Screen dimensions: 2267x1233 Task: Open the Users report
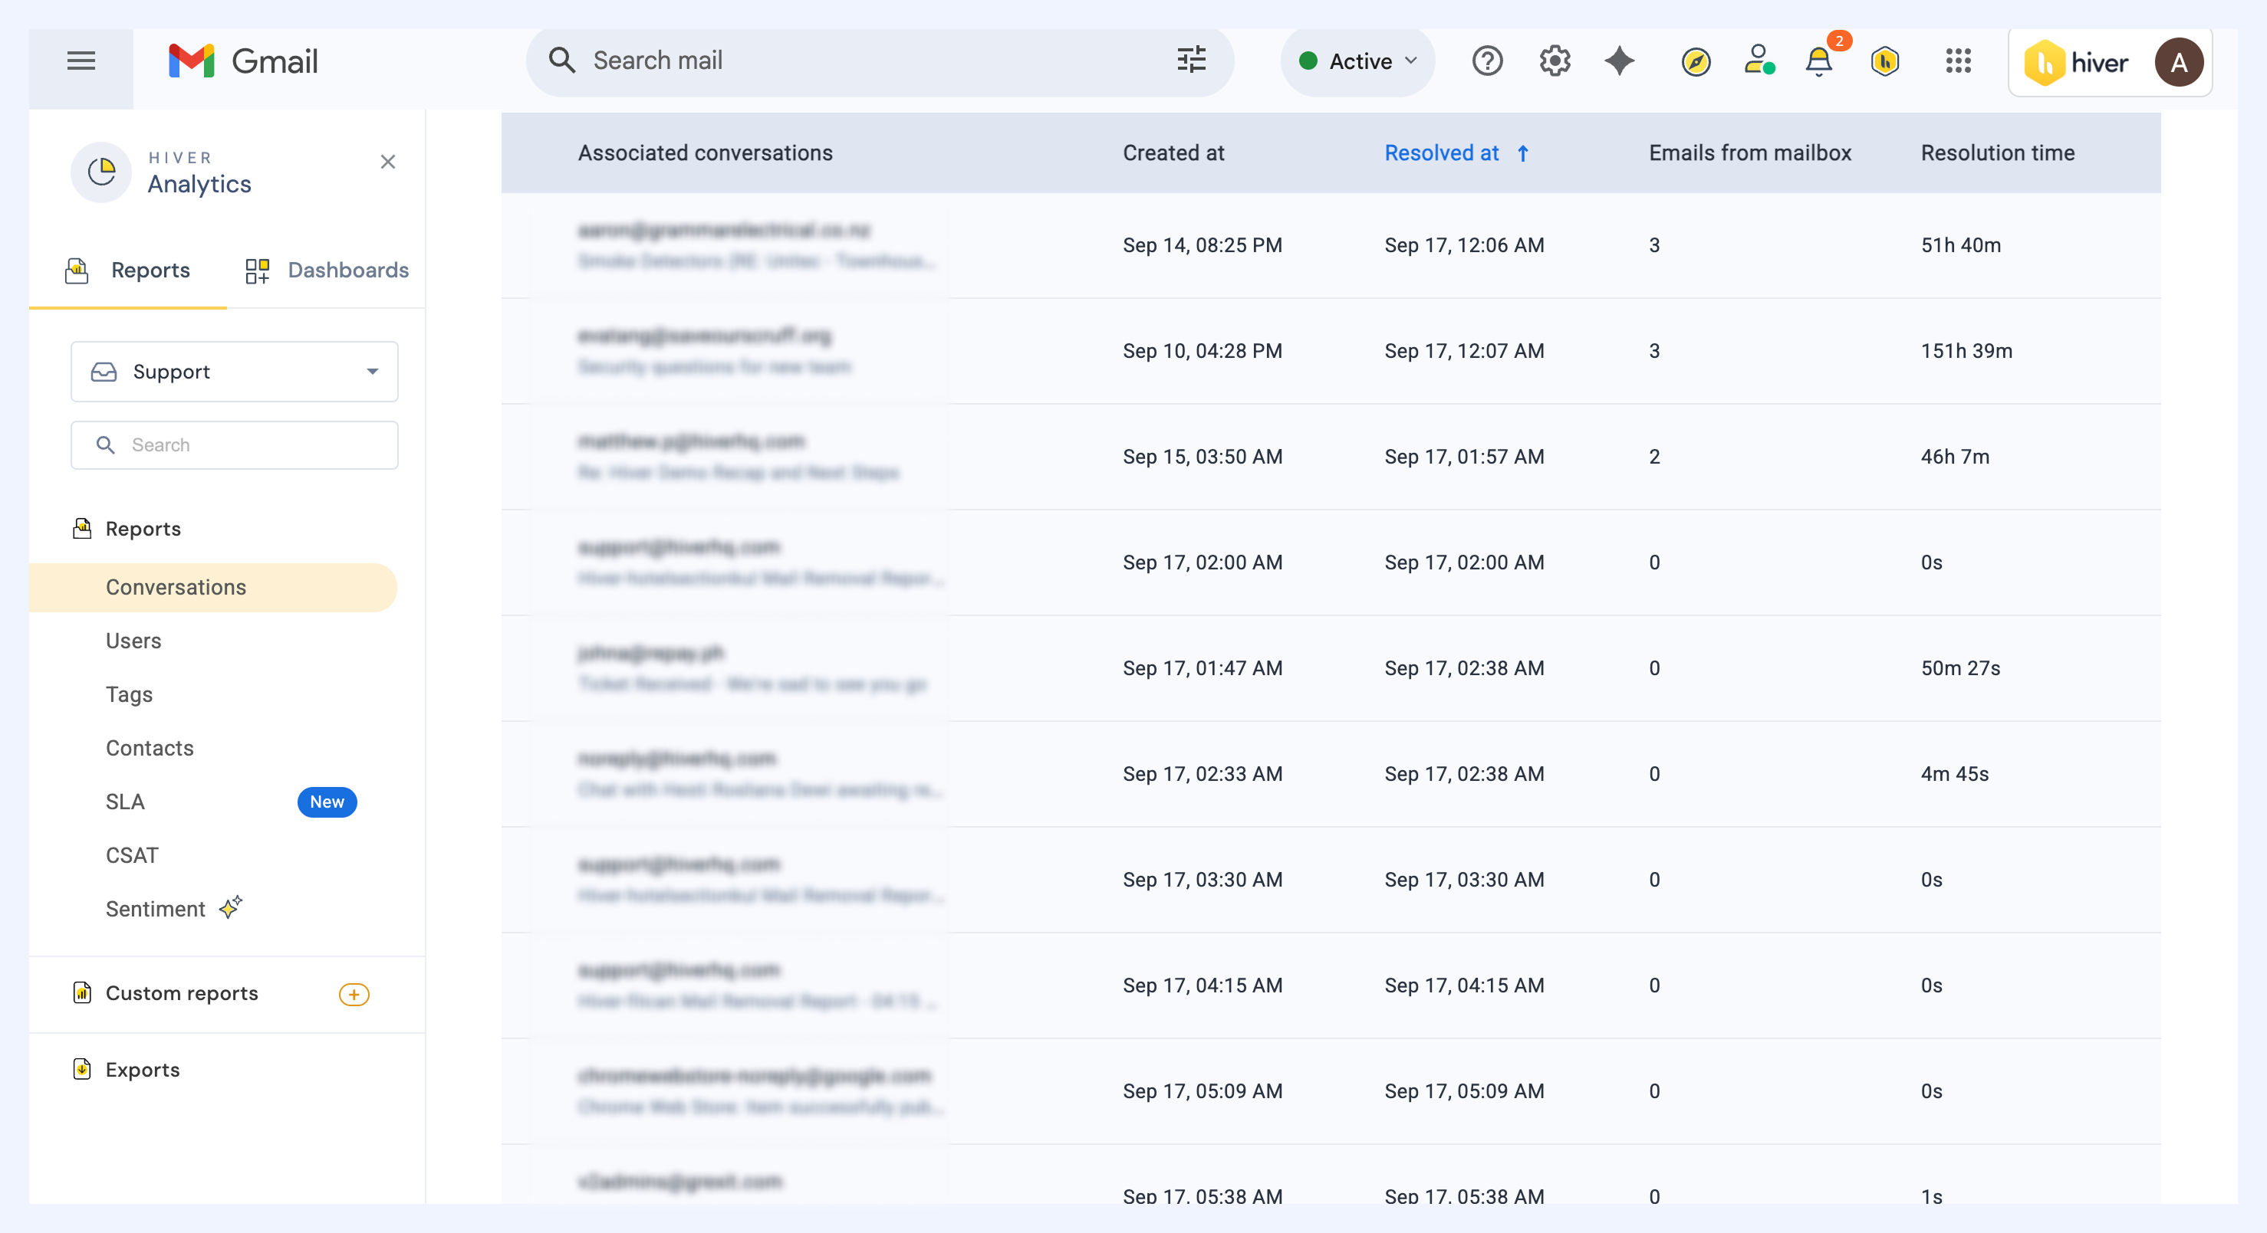(x=133, y=640)
